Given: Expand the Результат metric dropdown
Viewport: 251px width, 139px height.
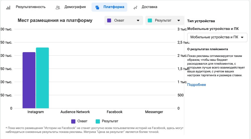Looking at the screenshot, I should (164, 21).
